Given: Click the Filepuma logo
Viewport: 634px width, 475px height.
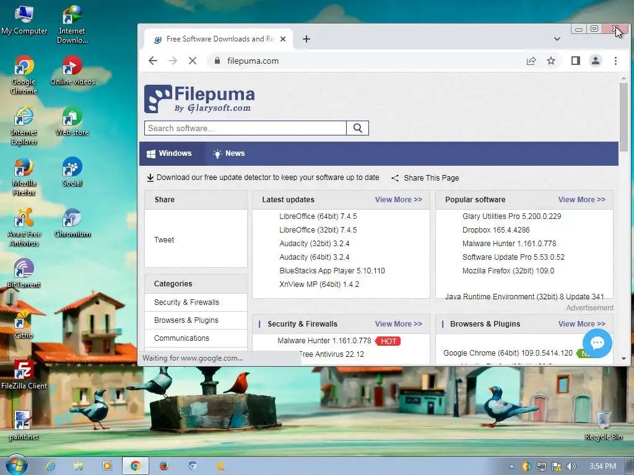Looking at the screenshot, I should (x=199, y=99).
